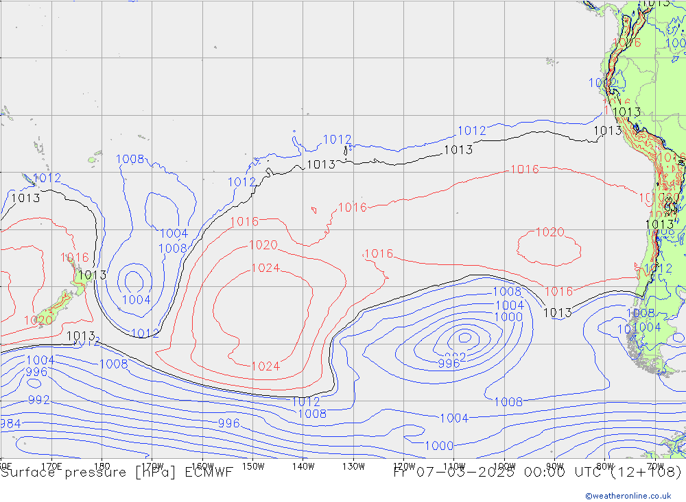
Task: Click the '150W' longitude label
Action: point(253,466)
